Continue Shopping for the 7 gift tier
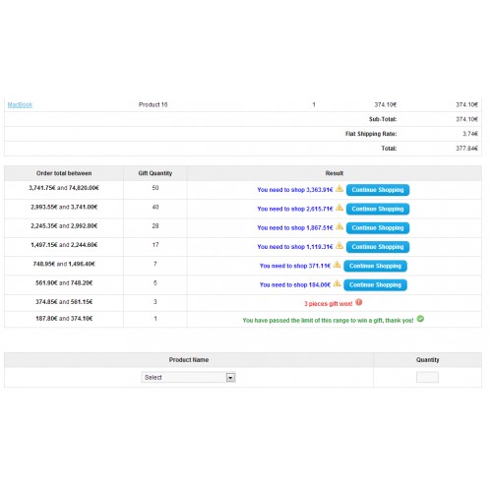Viewport: 492px width, 492px height. pos(375,266)
